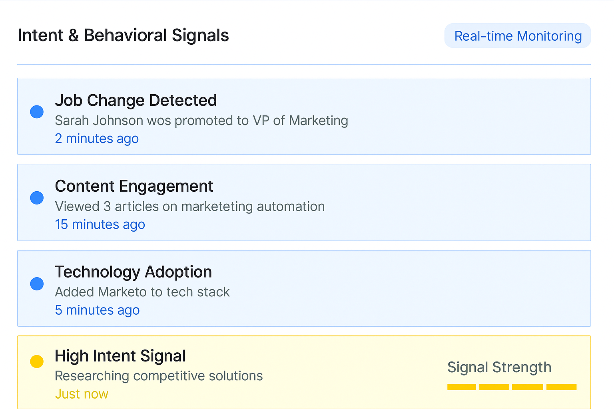The image size is (614, 409).
Task: Click the High Intent Signal yellow indicator dot
Action: coord(36,361)
